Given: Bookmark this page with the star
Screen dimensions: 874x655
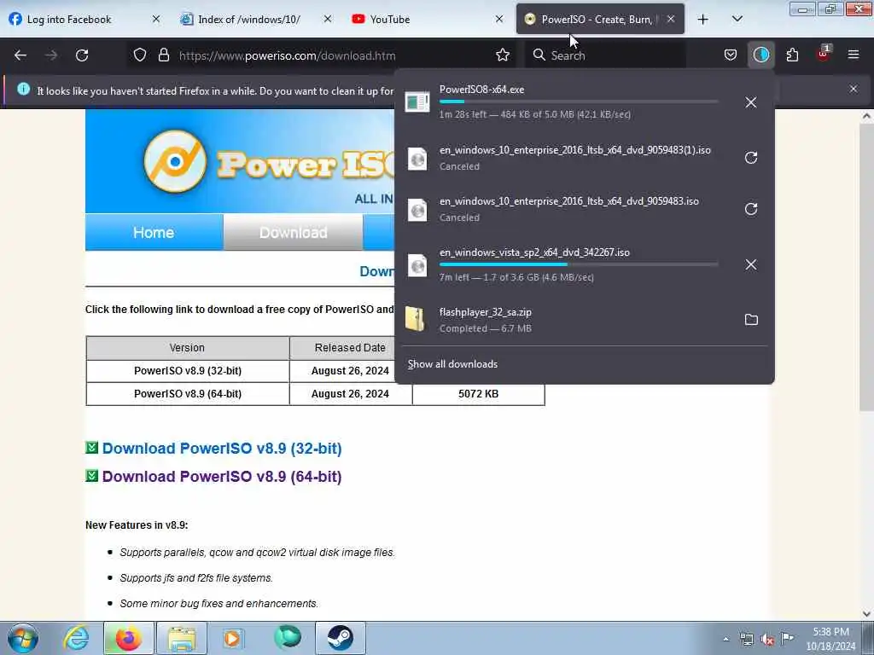Looking at the screenshot, I should (x=503, y=55).
